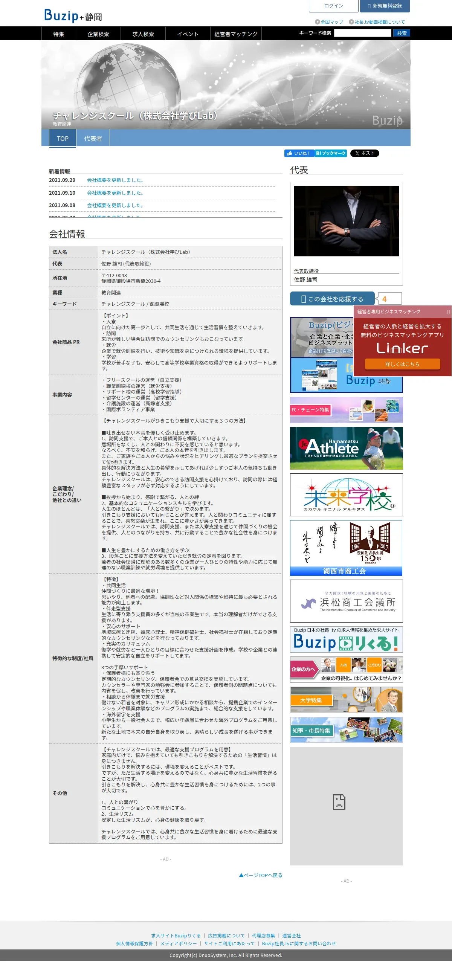This screenshot has height=963, width=452.
Task: Click the 静岡県御殿場市新橋2030-4 address text
Action: point(131,281)
